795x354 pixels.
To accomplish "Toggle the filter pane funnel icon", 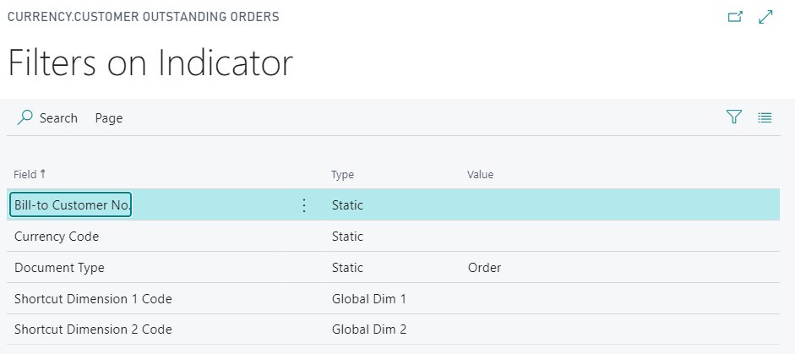I will [733, 117].
